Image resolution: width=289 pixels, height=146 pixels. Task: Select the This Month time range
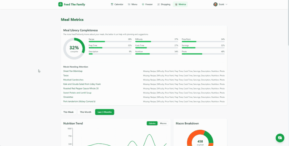[86, 112]
